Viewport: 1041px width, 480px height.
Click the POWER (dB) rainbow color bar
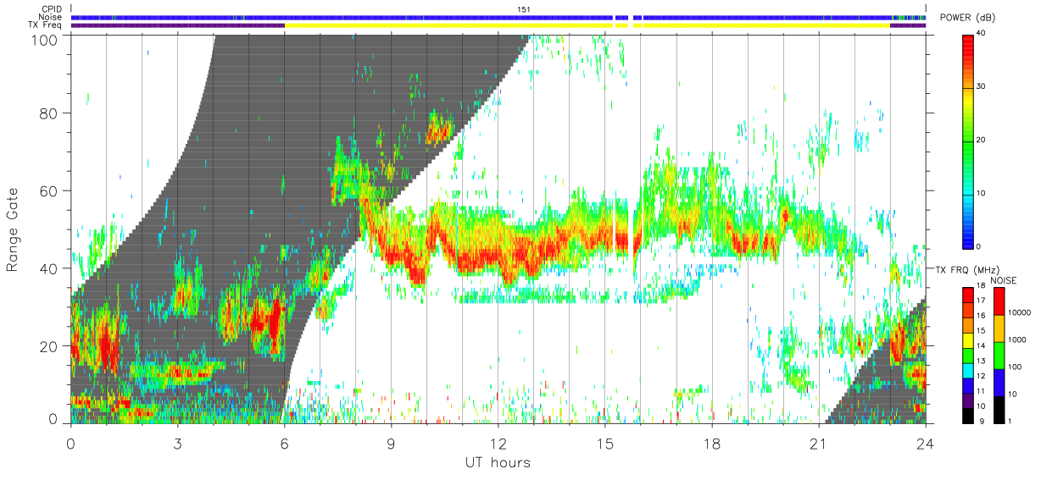(969, 141)
